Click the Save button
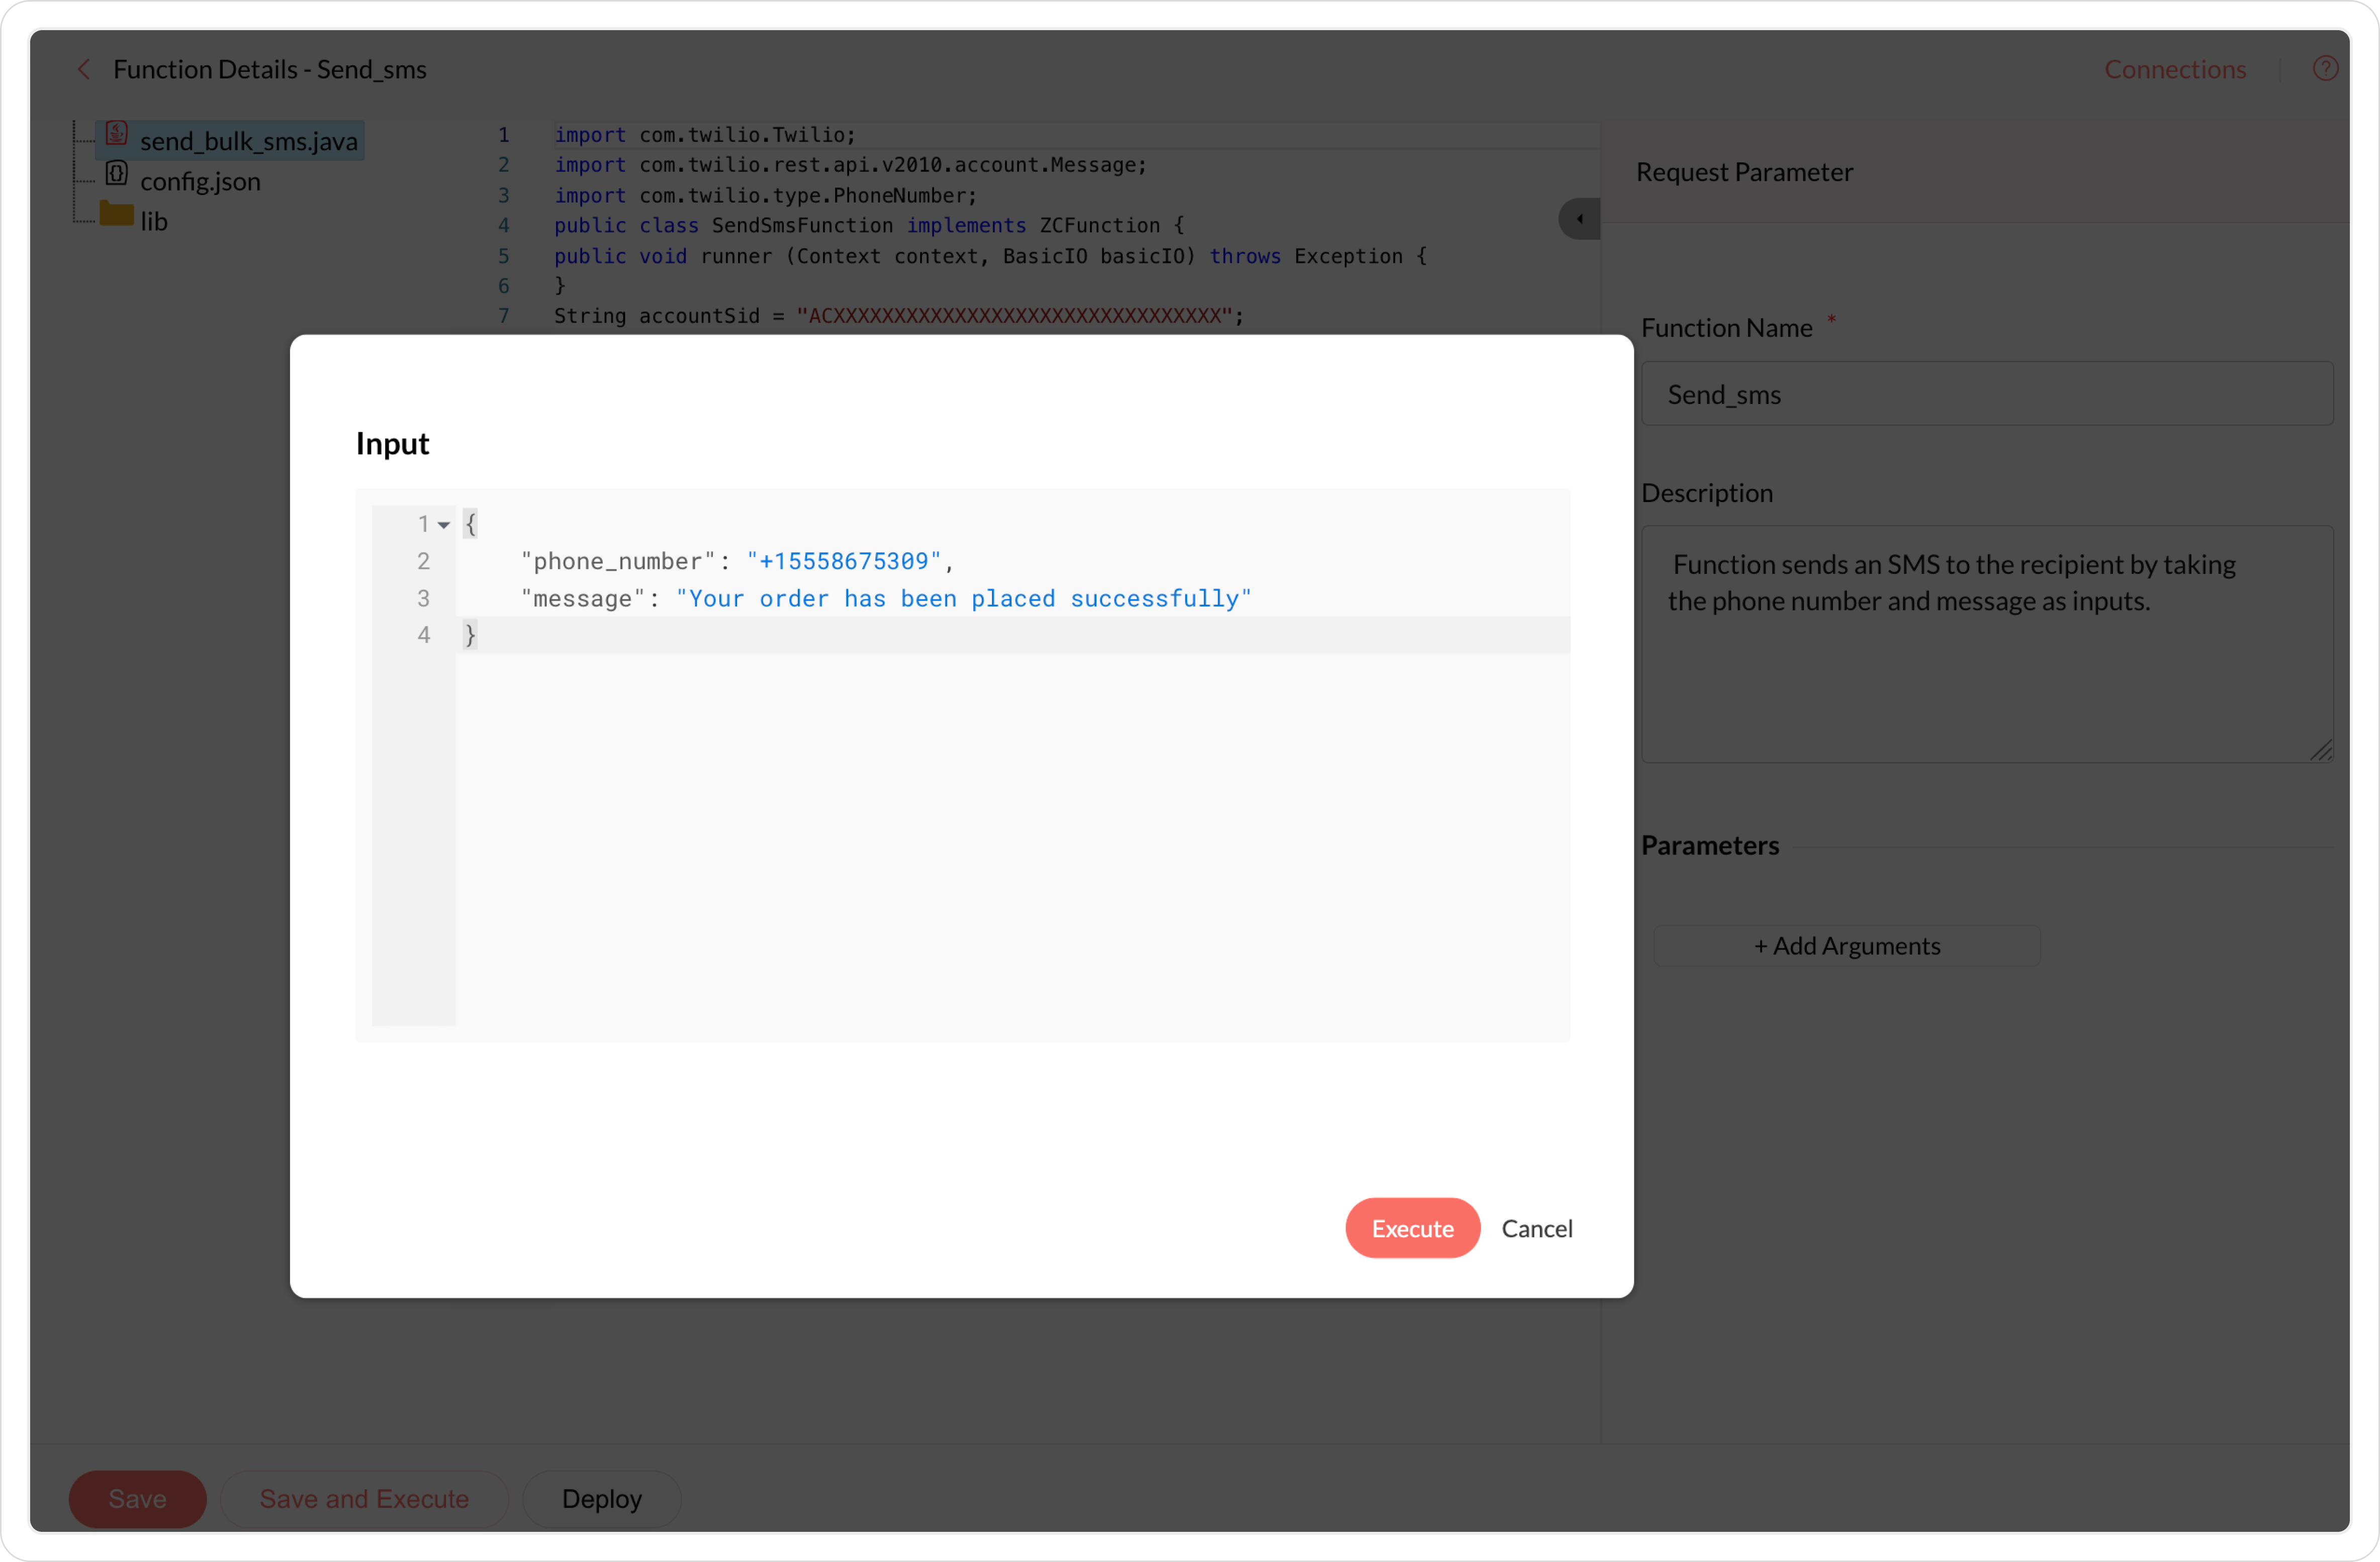The image size is (2380, 1562). [x=137, y=1498]
